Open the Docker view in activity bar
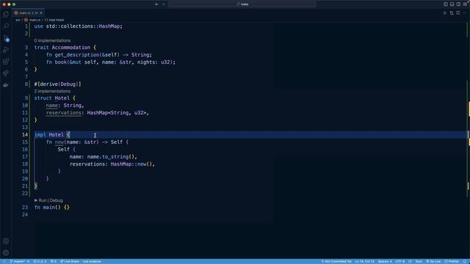 6,85
